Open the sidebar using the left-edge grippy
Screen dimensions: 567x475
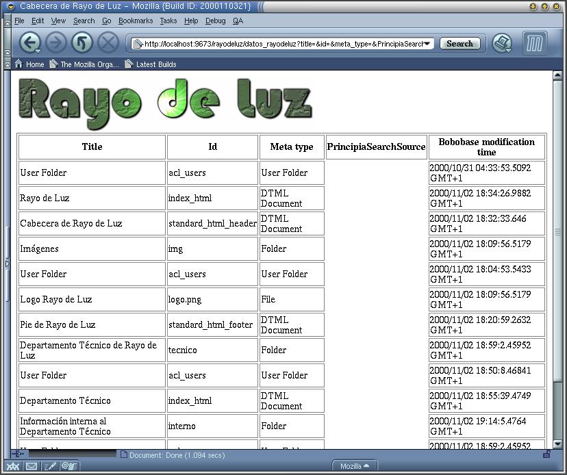point(8,264)
